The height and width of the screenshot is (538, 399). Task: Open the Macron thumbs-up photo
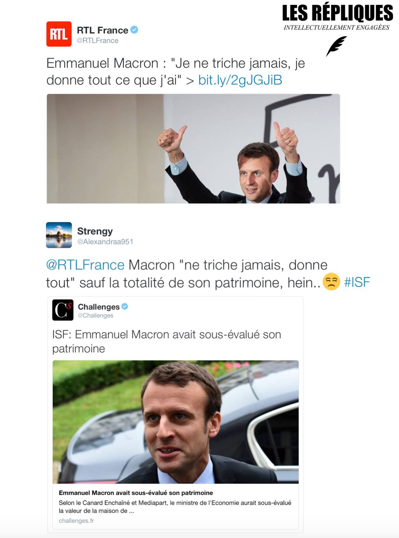tap(193, 149)
